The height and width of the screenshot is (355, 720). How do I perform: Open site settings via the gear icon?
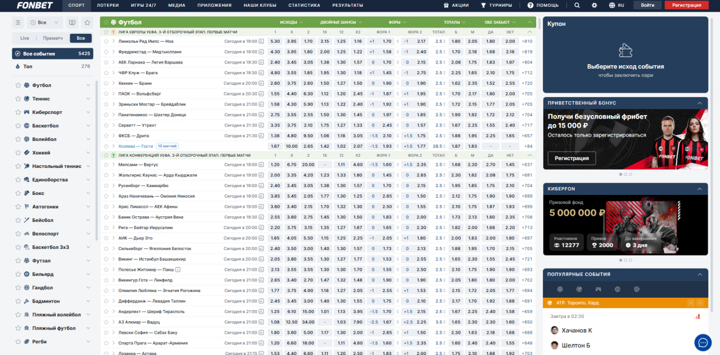(x=595, y=5)
